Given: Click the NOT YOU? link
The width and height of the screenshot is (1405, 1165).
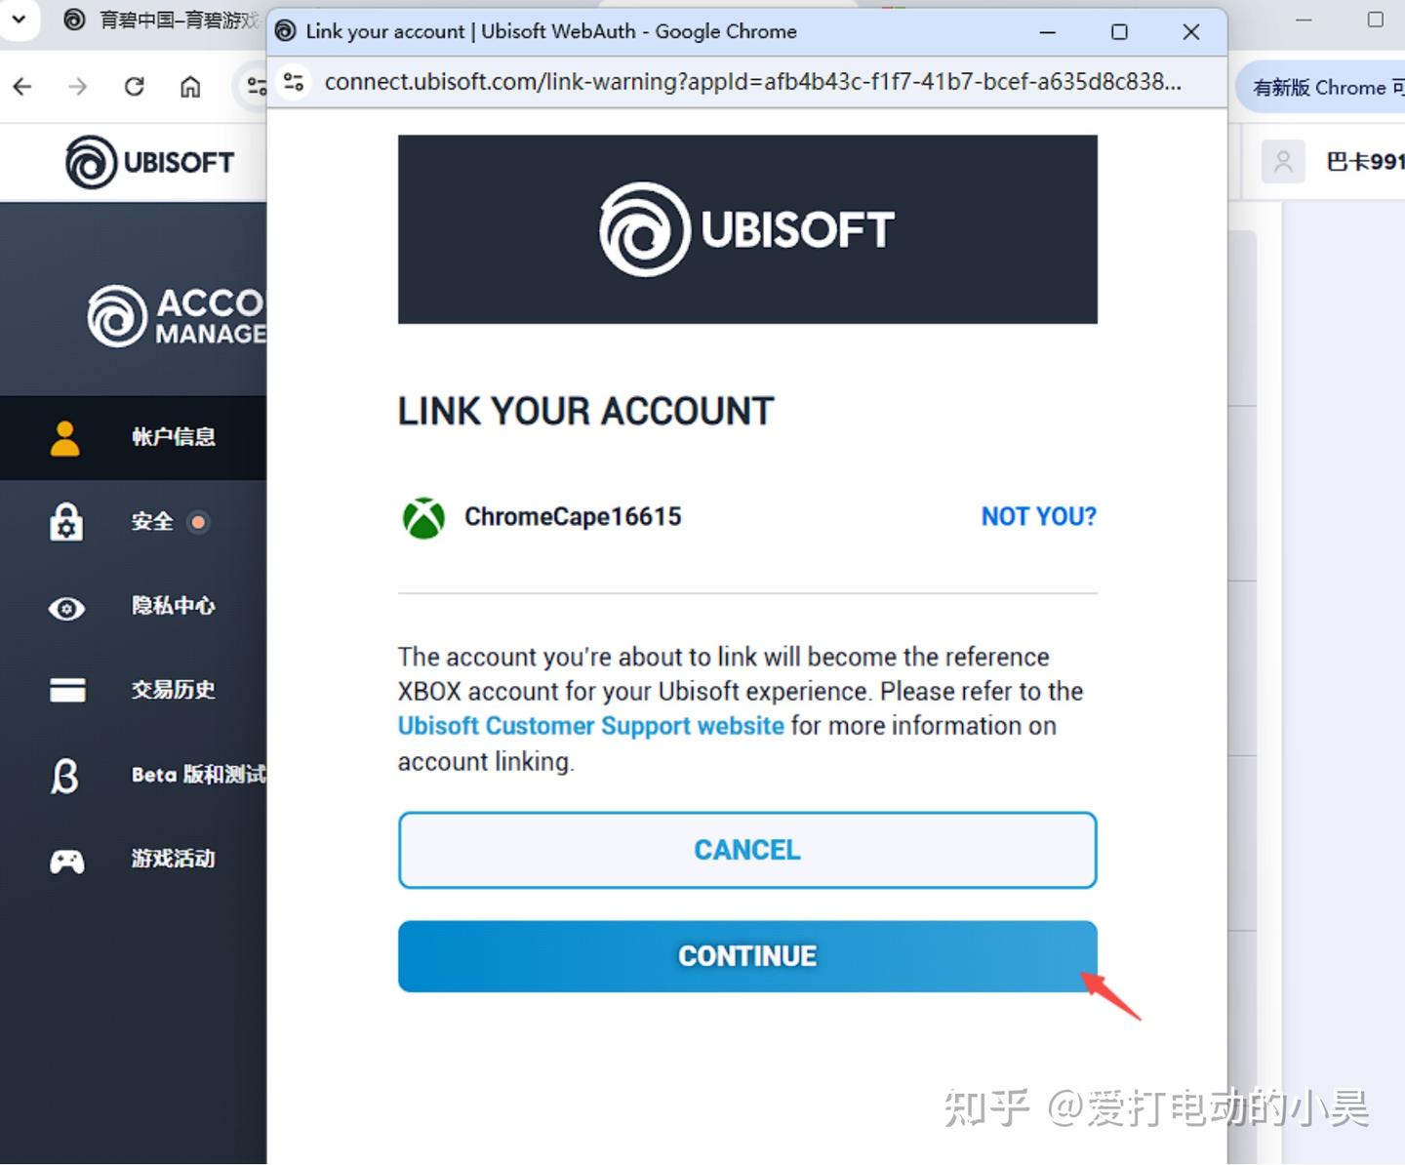Looking at the screenshot, I should pyautogui.click(x=1038, y=516).
